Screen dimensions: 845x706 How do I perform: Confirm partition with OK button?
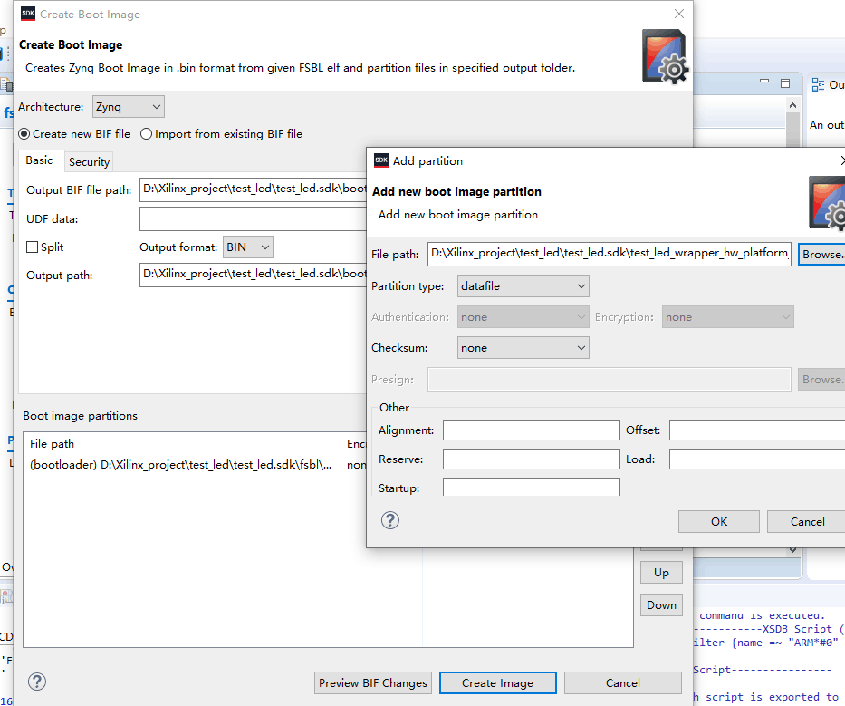(x=719, y=521)
